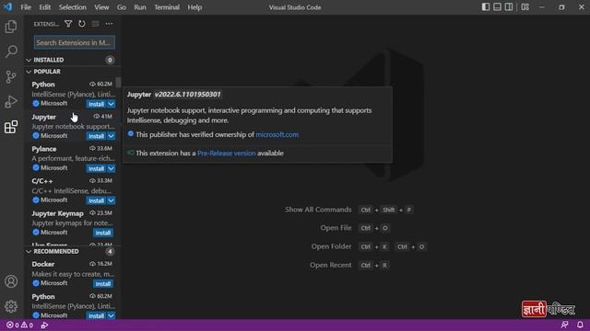
Task: Select the Pylance extension title
Action: coord(44,149)
